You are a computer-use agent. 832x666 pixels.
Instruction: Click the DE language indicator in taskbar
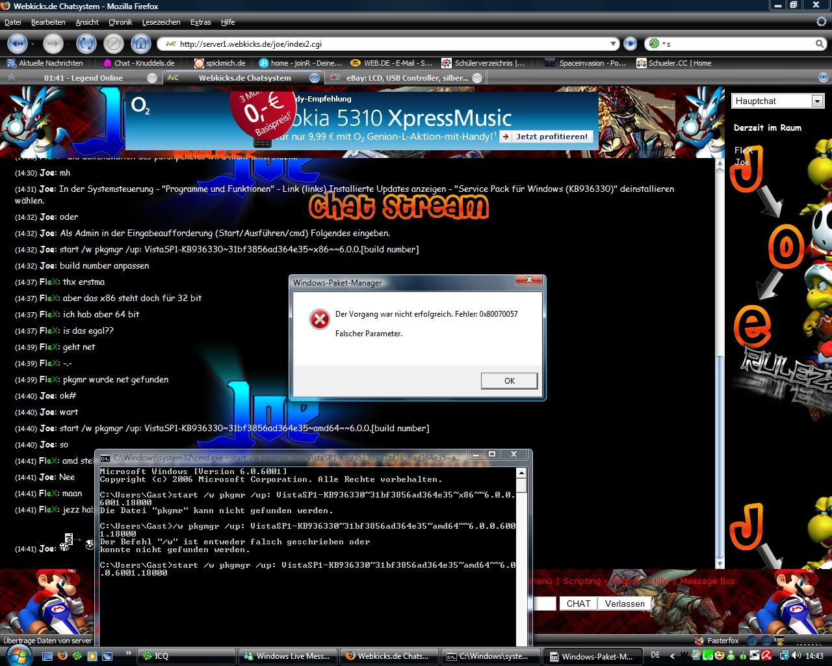coord(655,655)
